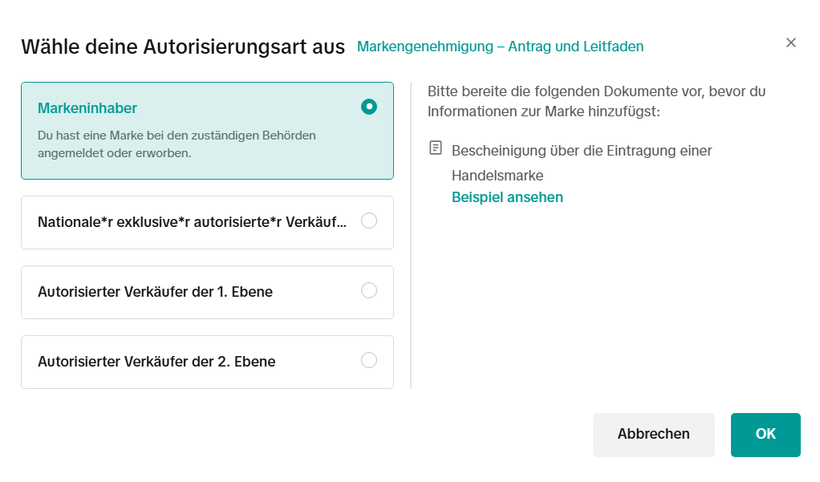Click the 'Bitte bereite die folgenden Dokumente' text
The width and height of the screenshot is (820, 482).
point(596,101)
